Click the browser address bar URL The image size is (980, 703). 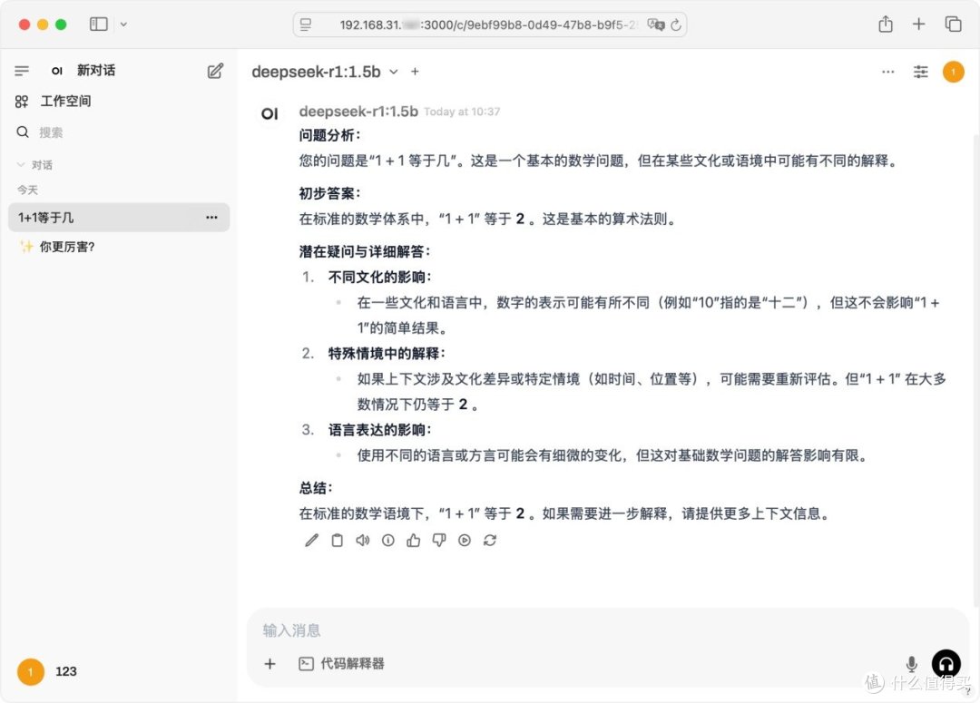487,24
